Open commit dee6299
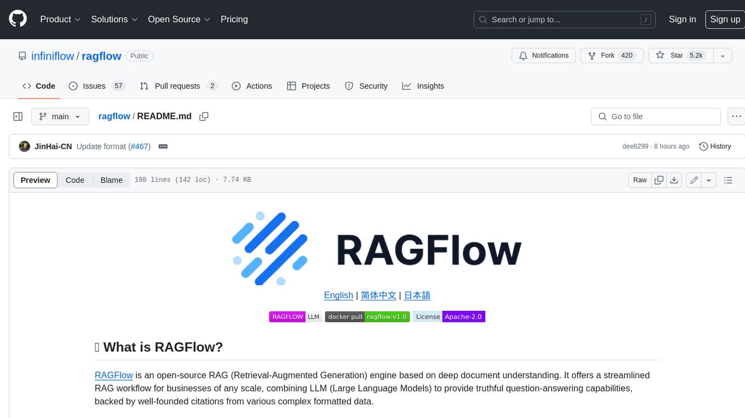This screenshot has width=745, height=418. point(635,147)
